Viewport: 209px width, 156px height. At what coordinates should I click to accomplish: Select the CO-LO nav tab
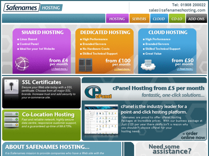pos(177,18)
